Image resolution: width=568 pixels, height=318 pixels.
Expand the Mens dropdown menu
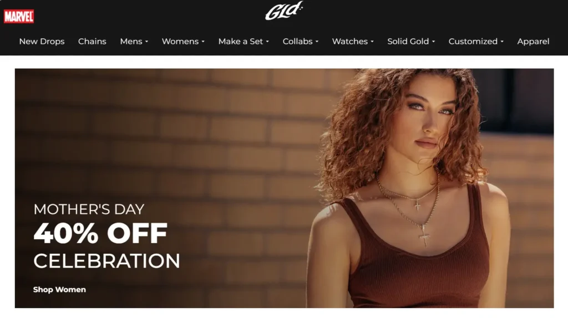tap(134, 41)
